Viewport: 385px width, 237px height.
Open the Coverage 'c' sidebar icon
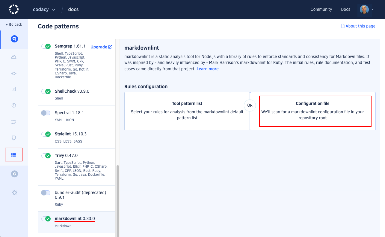[x=14, y=174]
